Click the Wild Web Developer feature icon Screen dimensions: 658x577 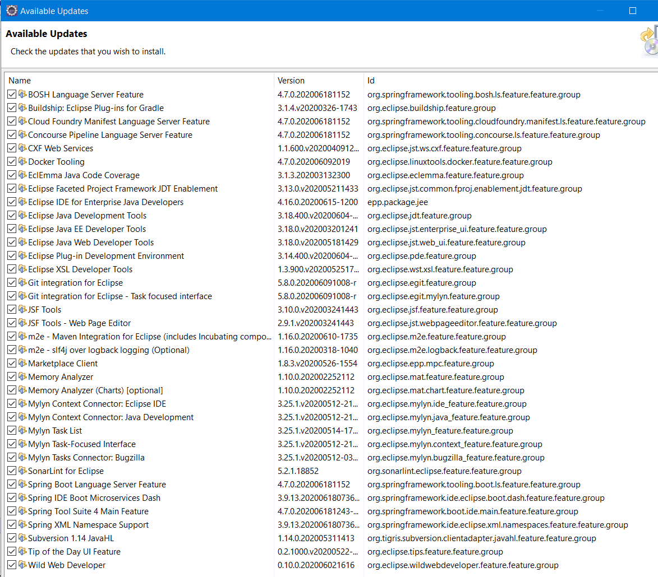point(22,565)
